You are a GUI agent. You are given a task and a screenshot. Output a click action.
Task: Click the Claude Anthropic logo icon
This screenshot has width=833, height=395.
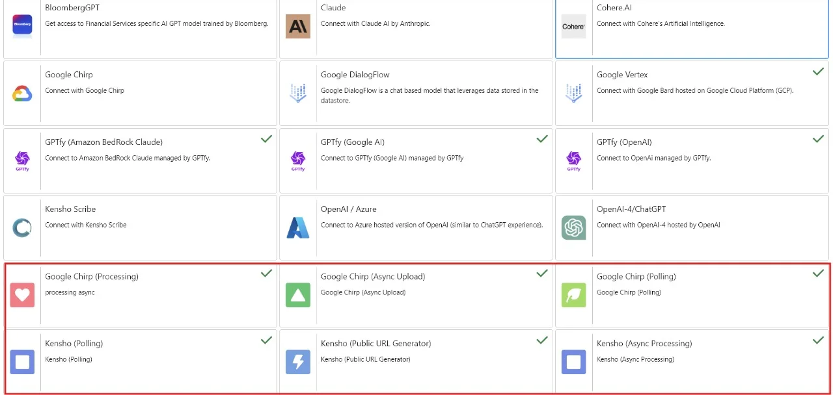pyautogui.click(x=298, y=26)
